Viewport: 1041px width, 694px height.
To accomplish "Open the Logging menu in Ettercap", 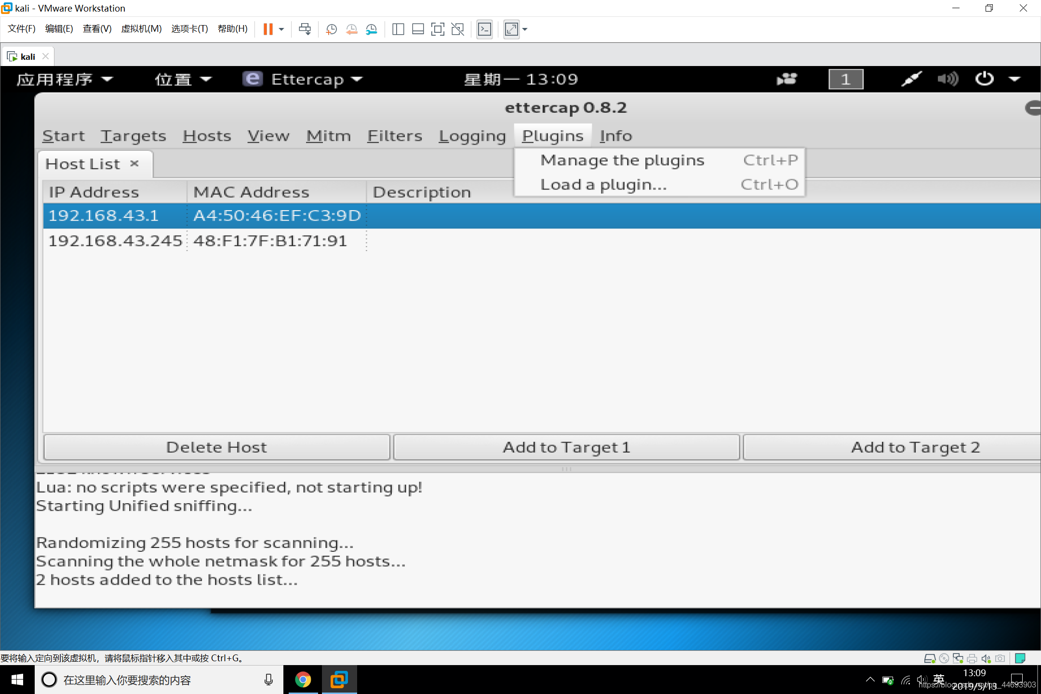I will (x=473, y=135).
